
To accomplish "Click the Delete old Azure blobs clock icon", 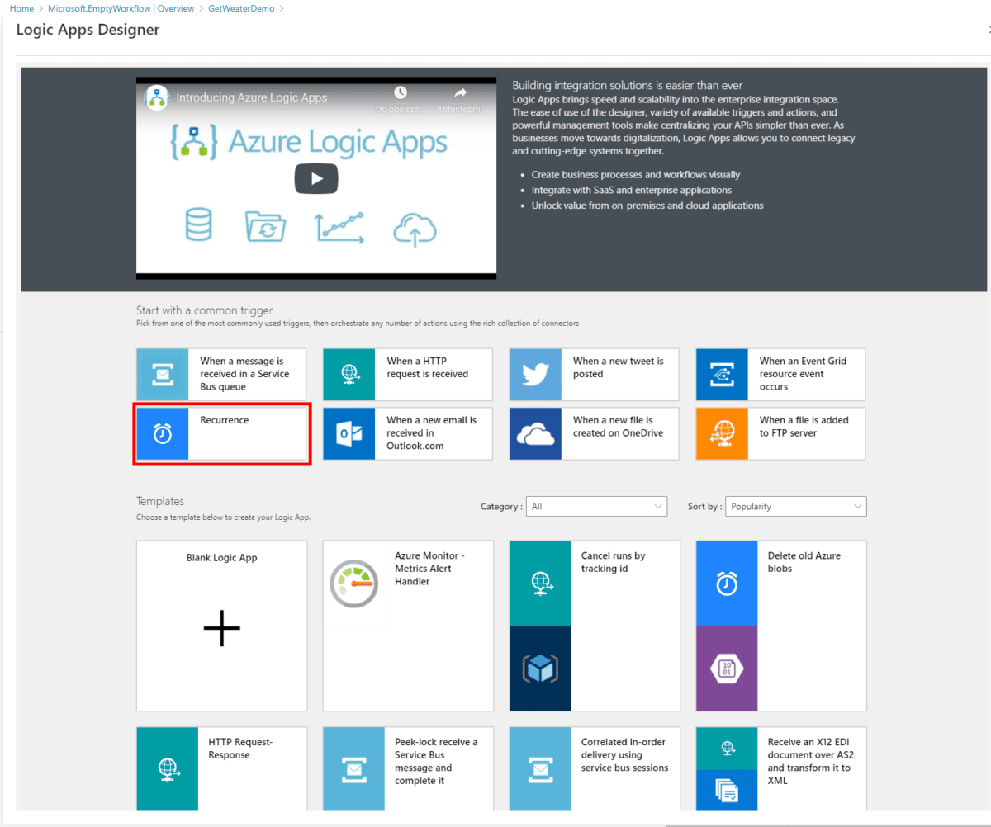I will click(x=728, y=584).
